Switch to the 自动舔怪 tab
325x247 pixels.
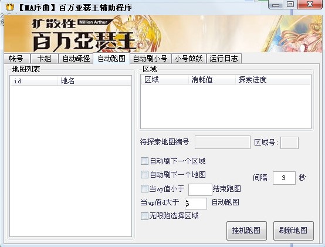(76, 59)
